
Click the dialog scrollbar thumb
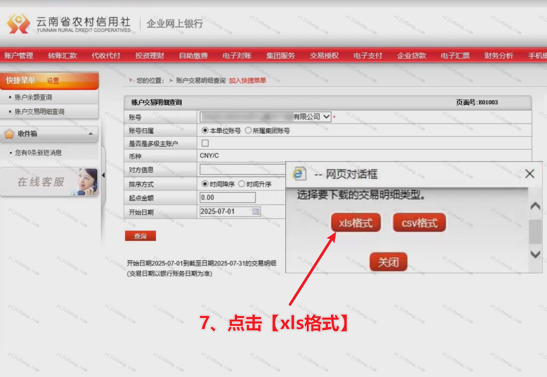[535, 232]
